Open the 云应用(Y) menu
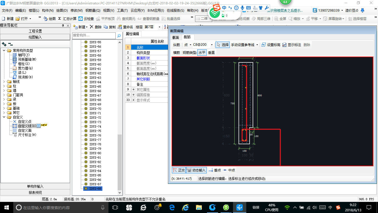 [x=138, y=11]
